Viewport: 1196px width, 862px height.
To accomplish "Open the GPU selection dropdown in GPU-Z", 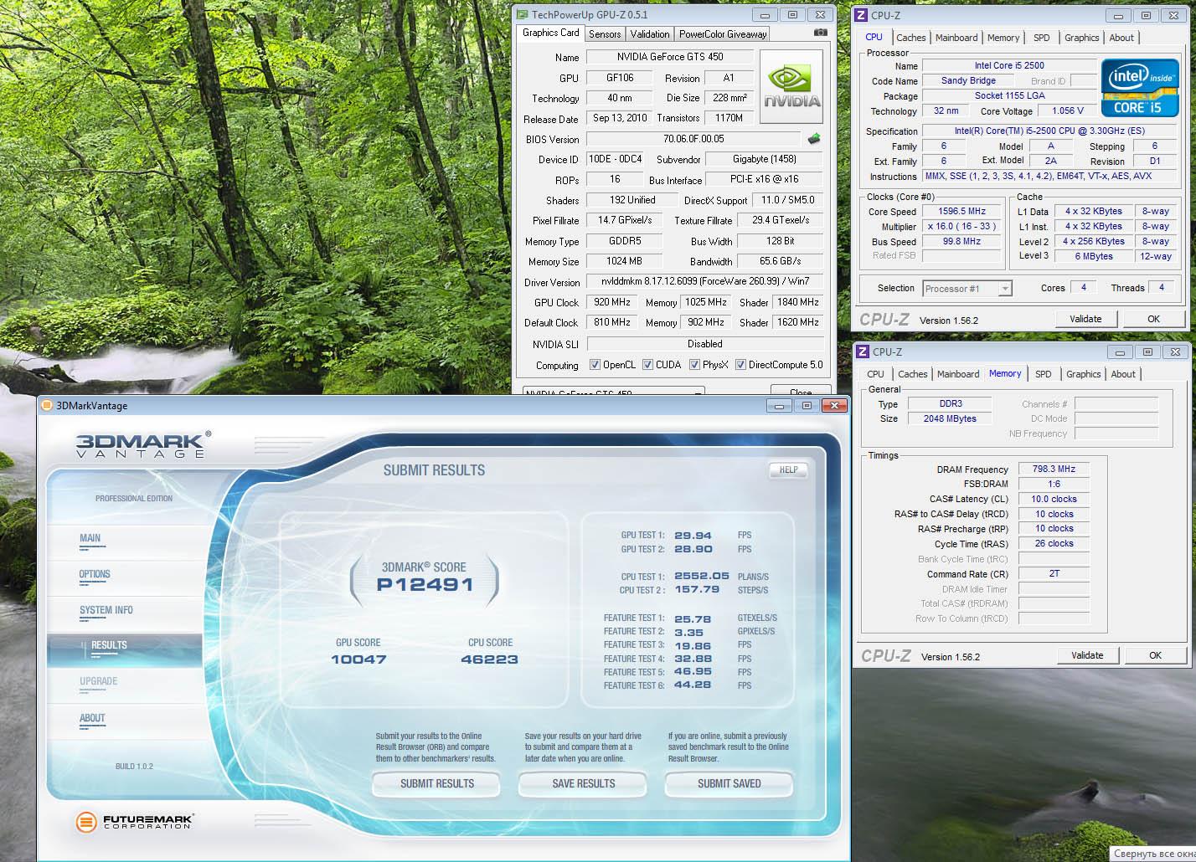I will (614, 391).
